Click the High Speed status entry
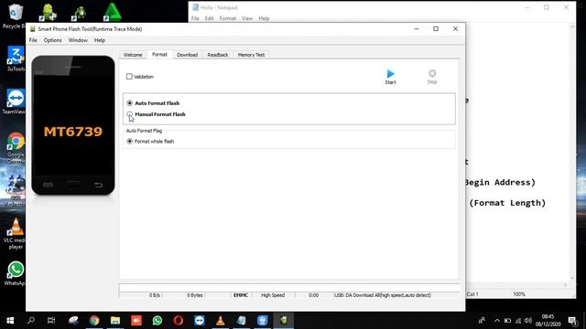 coord(273,295)
